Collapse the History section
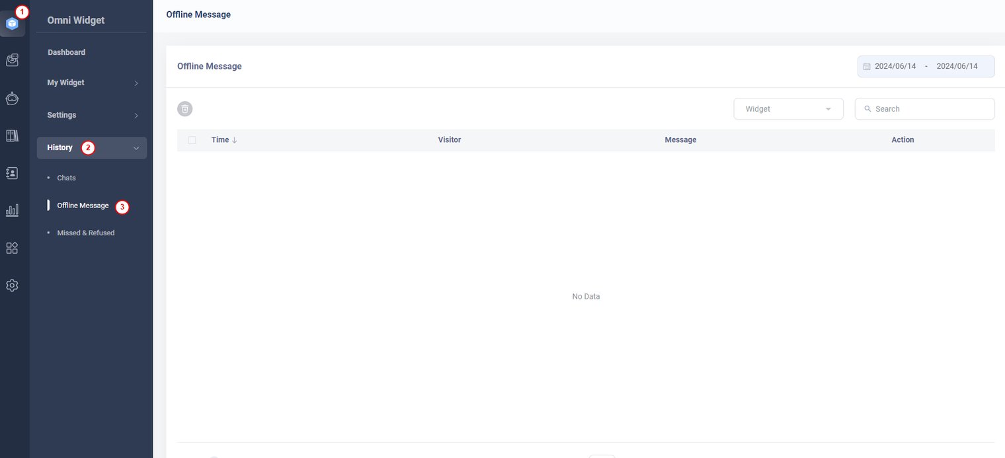This screenshot has width=1005, height=458. 92,148
